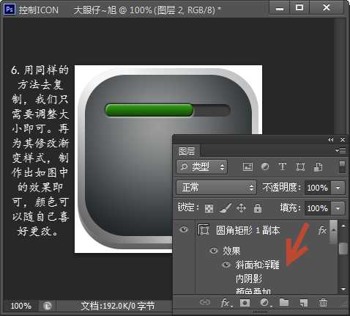Filter layers by smart object icon

click(318, 167)
